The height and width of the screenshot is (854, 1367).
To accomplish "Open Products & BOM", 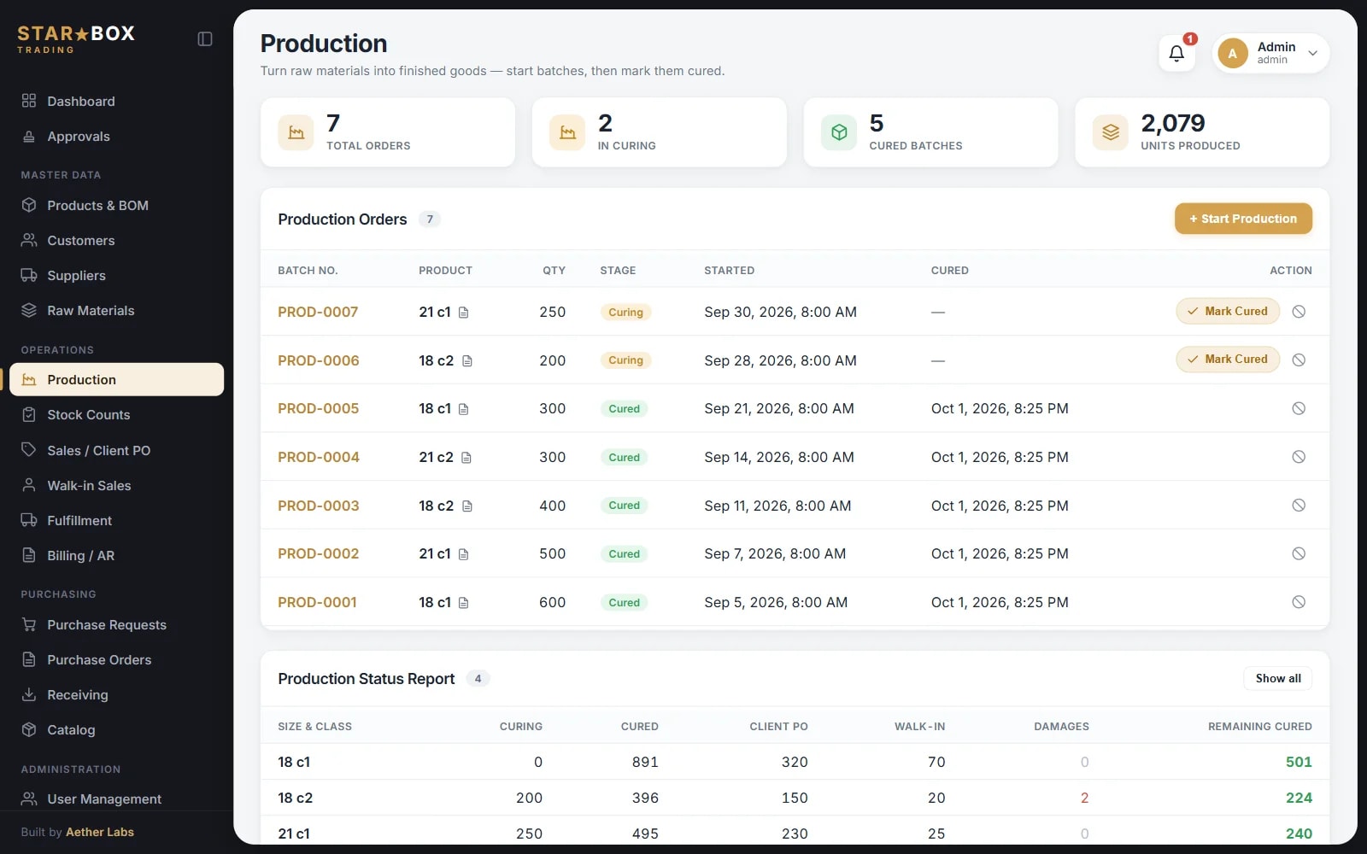I will point(116,205).
